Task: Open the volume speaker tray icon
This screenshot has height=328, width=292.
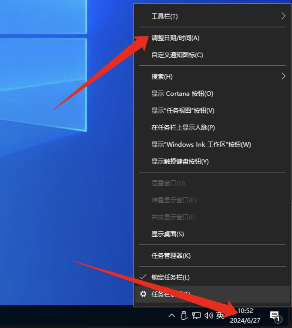Action: [x=209, y=316]
